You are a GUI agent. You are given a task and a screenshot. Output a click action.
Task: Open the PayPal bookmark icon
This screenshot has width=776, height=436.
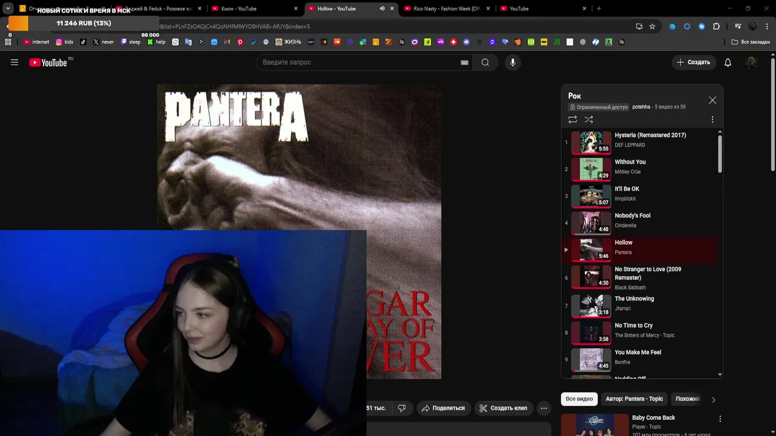coord(253,42)
